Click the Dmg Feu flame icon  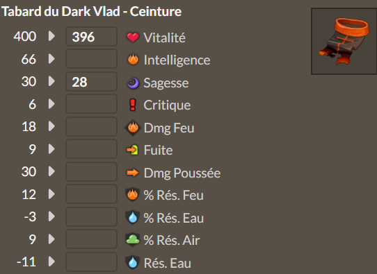click(133, 128)
